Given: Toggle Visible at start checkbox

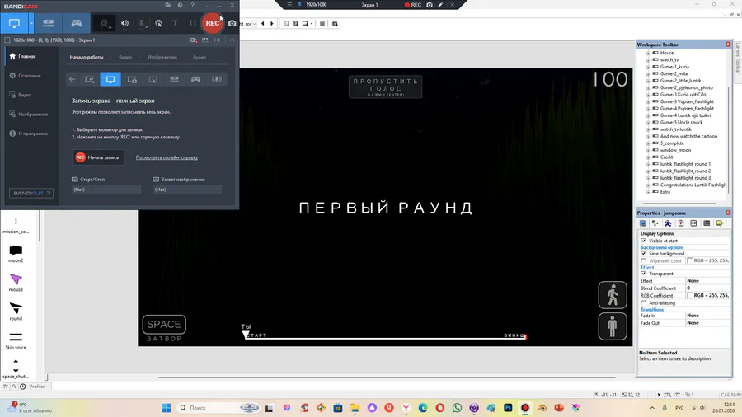Looking at the screenshot, I should 643,241.
